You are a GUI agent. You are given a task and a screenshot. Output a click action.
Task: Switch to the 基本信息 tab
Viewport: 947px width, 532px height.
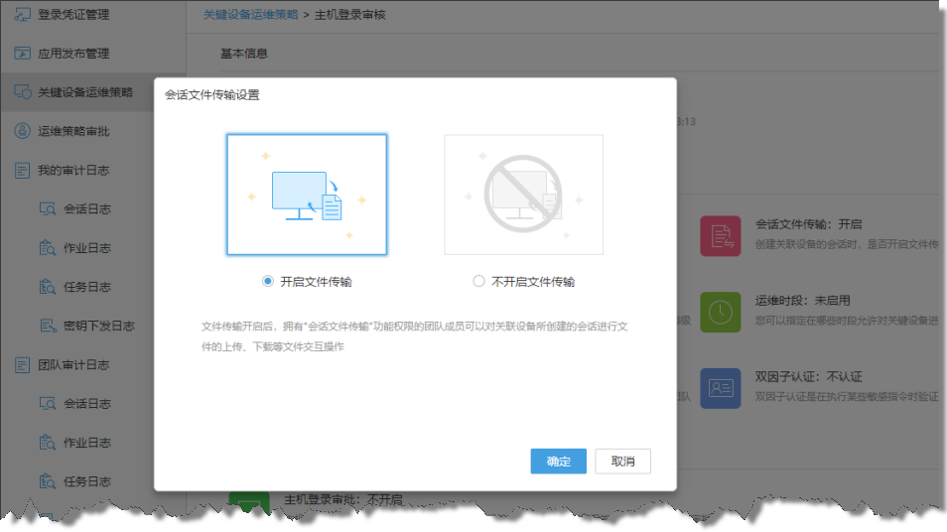244,54
